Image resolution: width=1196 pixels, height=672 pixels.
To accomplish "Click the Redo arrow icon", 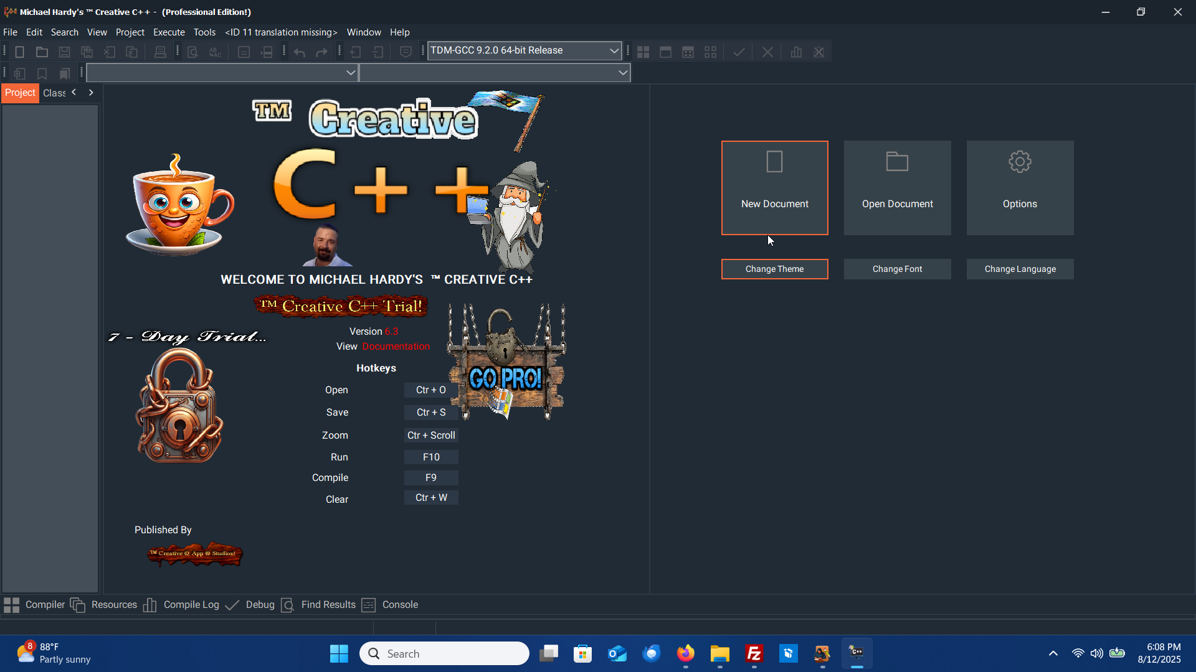I will (321, 52).
